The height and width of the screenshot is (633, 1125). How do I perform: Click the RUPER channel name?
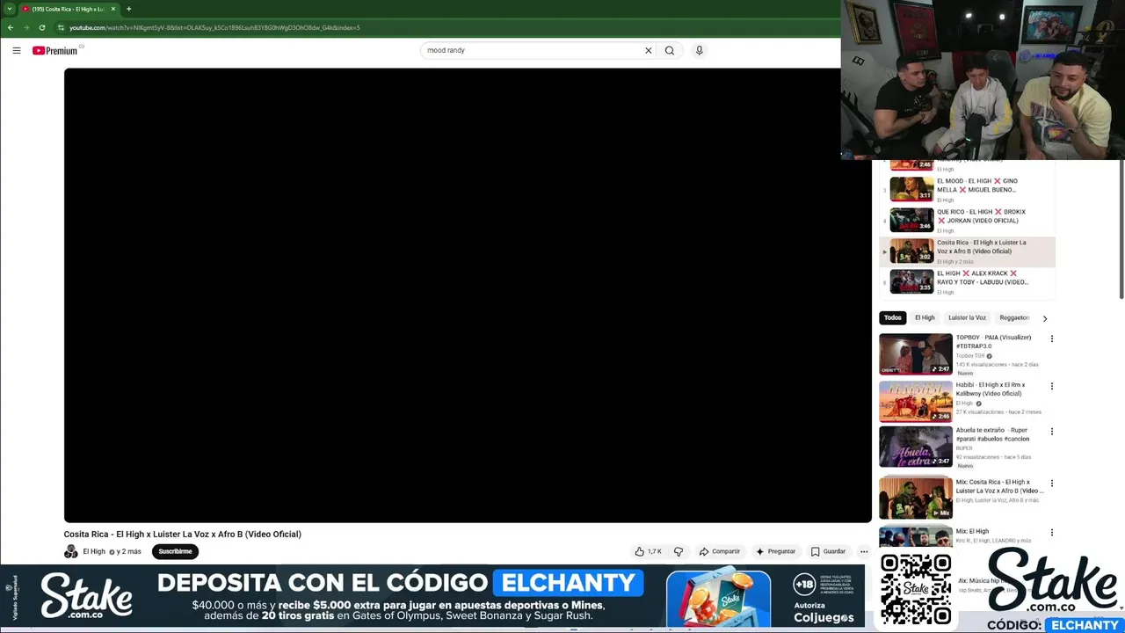pos(964,448)
